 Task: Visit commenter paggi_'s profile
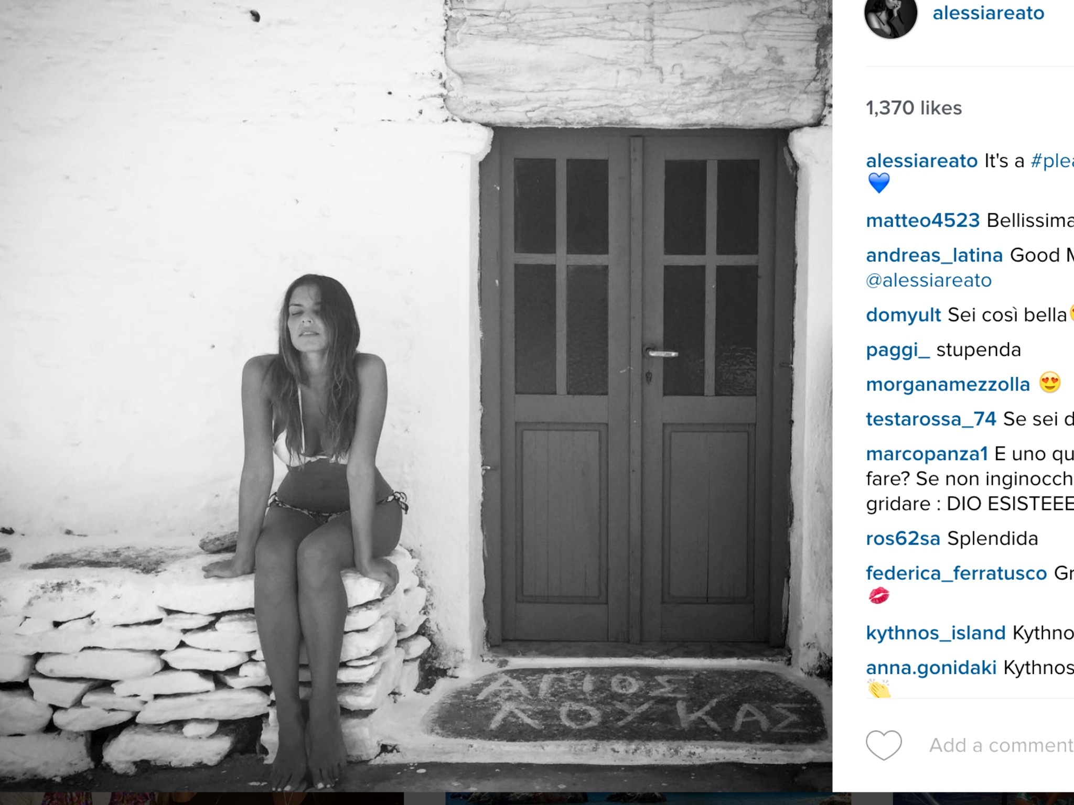[x=898, y=350]
